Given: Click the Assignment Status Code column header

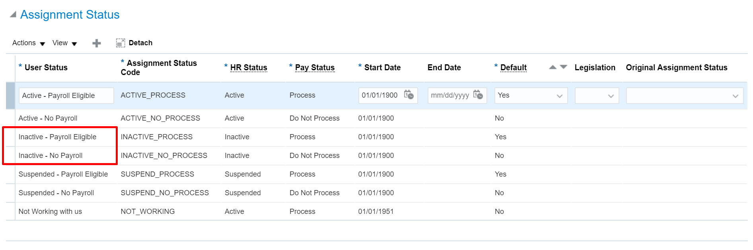Looking at the screenshot, I should pyautogui.click(x=159, y=67).
